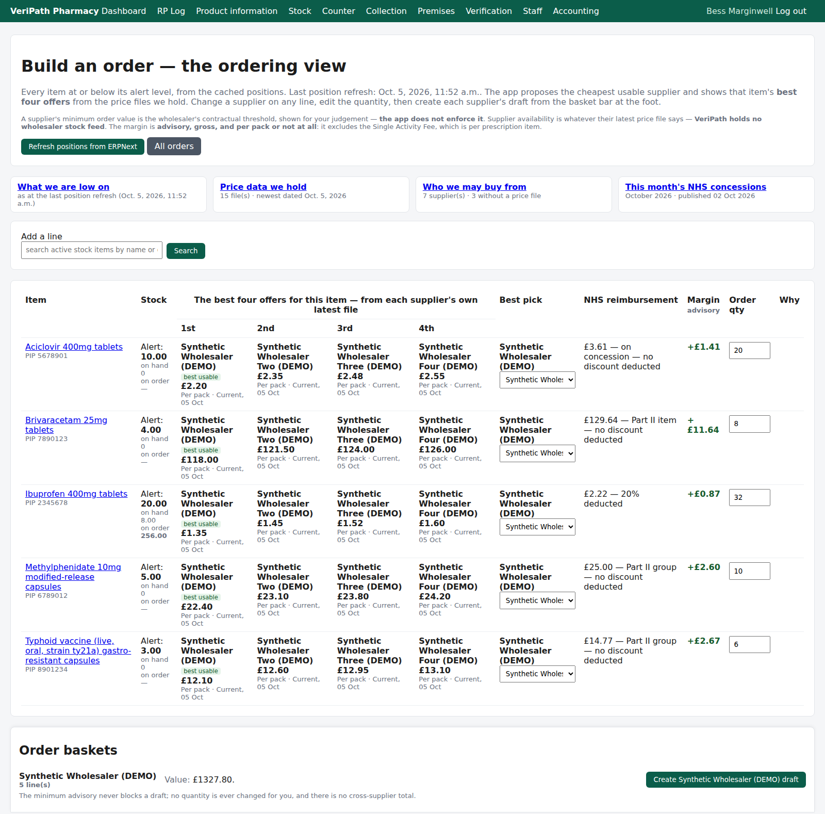825x814 pixels.
Task: Focus the stock item search field
Action: pyautogui.click(x=92, y=250)
